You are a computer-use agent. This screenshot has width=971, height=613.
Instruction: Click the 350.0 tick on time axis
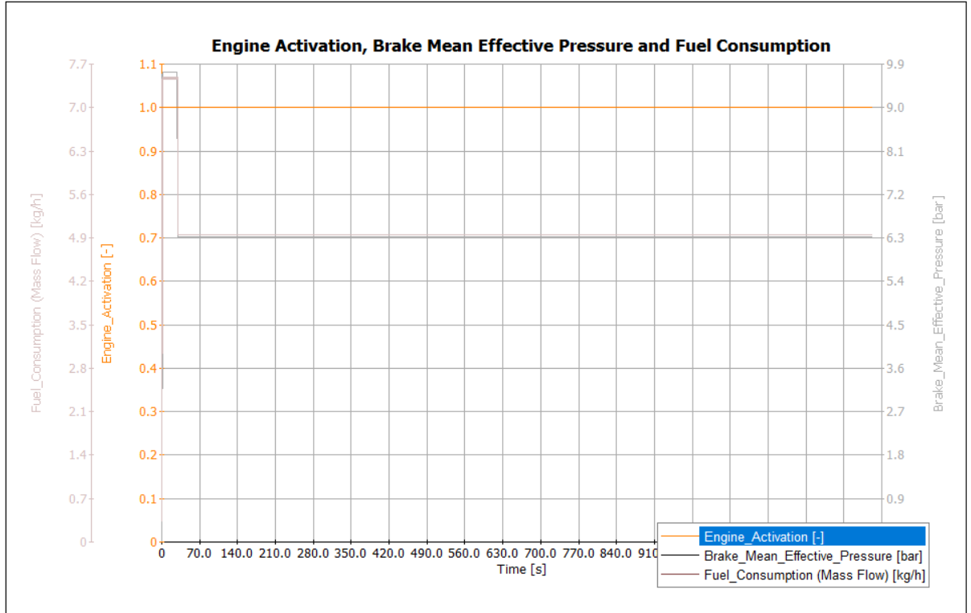tap(351, 554)
